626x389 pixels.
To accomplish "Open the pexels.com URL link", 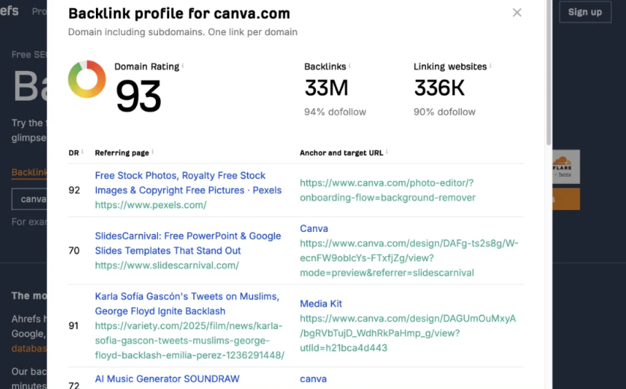I will click(151, 205).
